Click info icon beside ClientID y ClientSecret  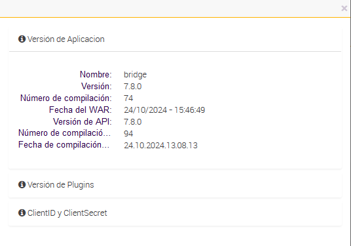22,213
